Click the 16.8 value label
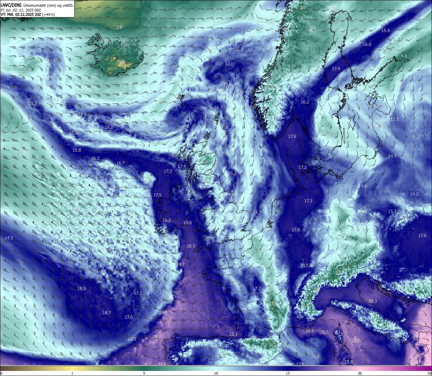Viewport: 432px width, 376px height. (184, 131)
